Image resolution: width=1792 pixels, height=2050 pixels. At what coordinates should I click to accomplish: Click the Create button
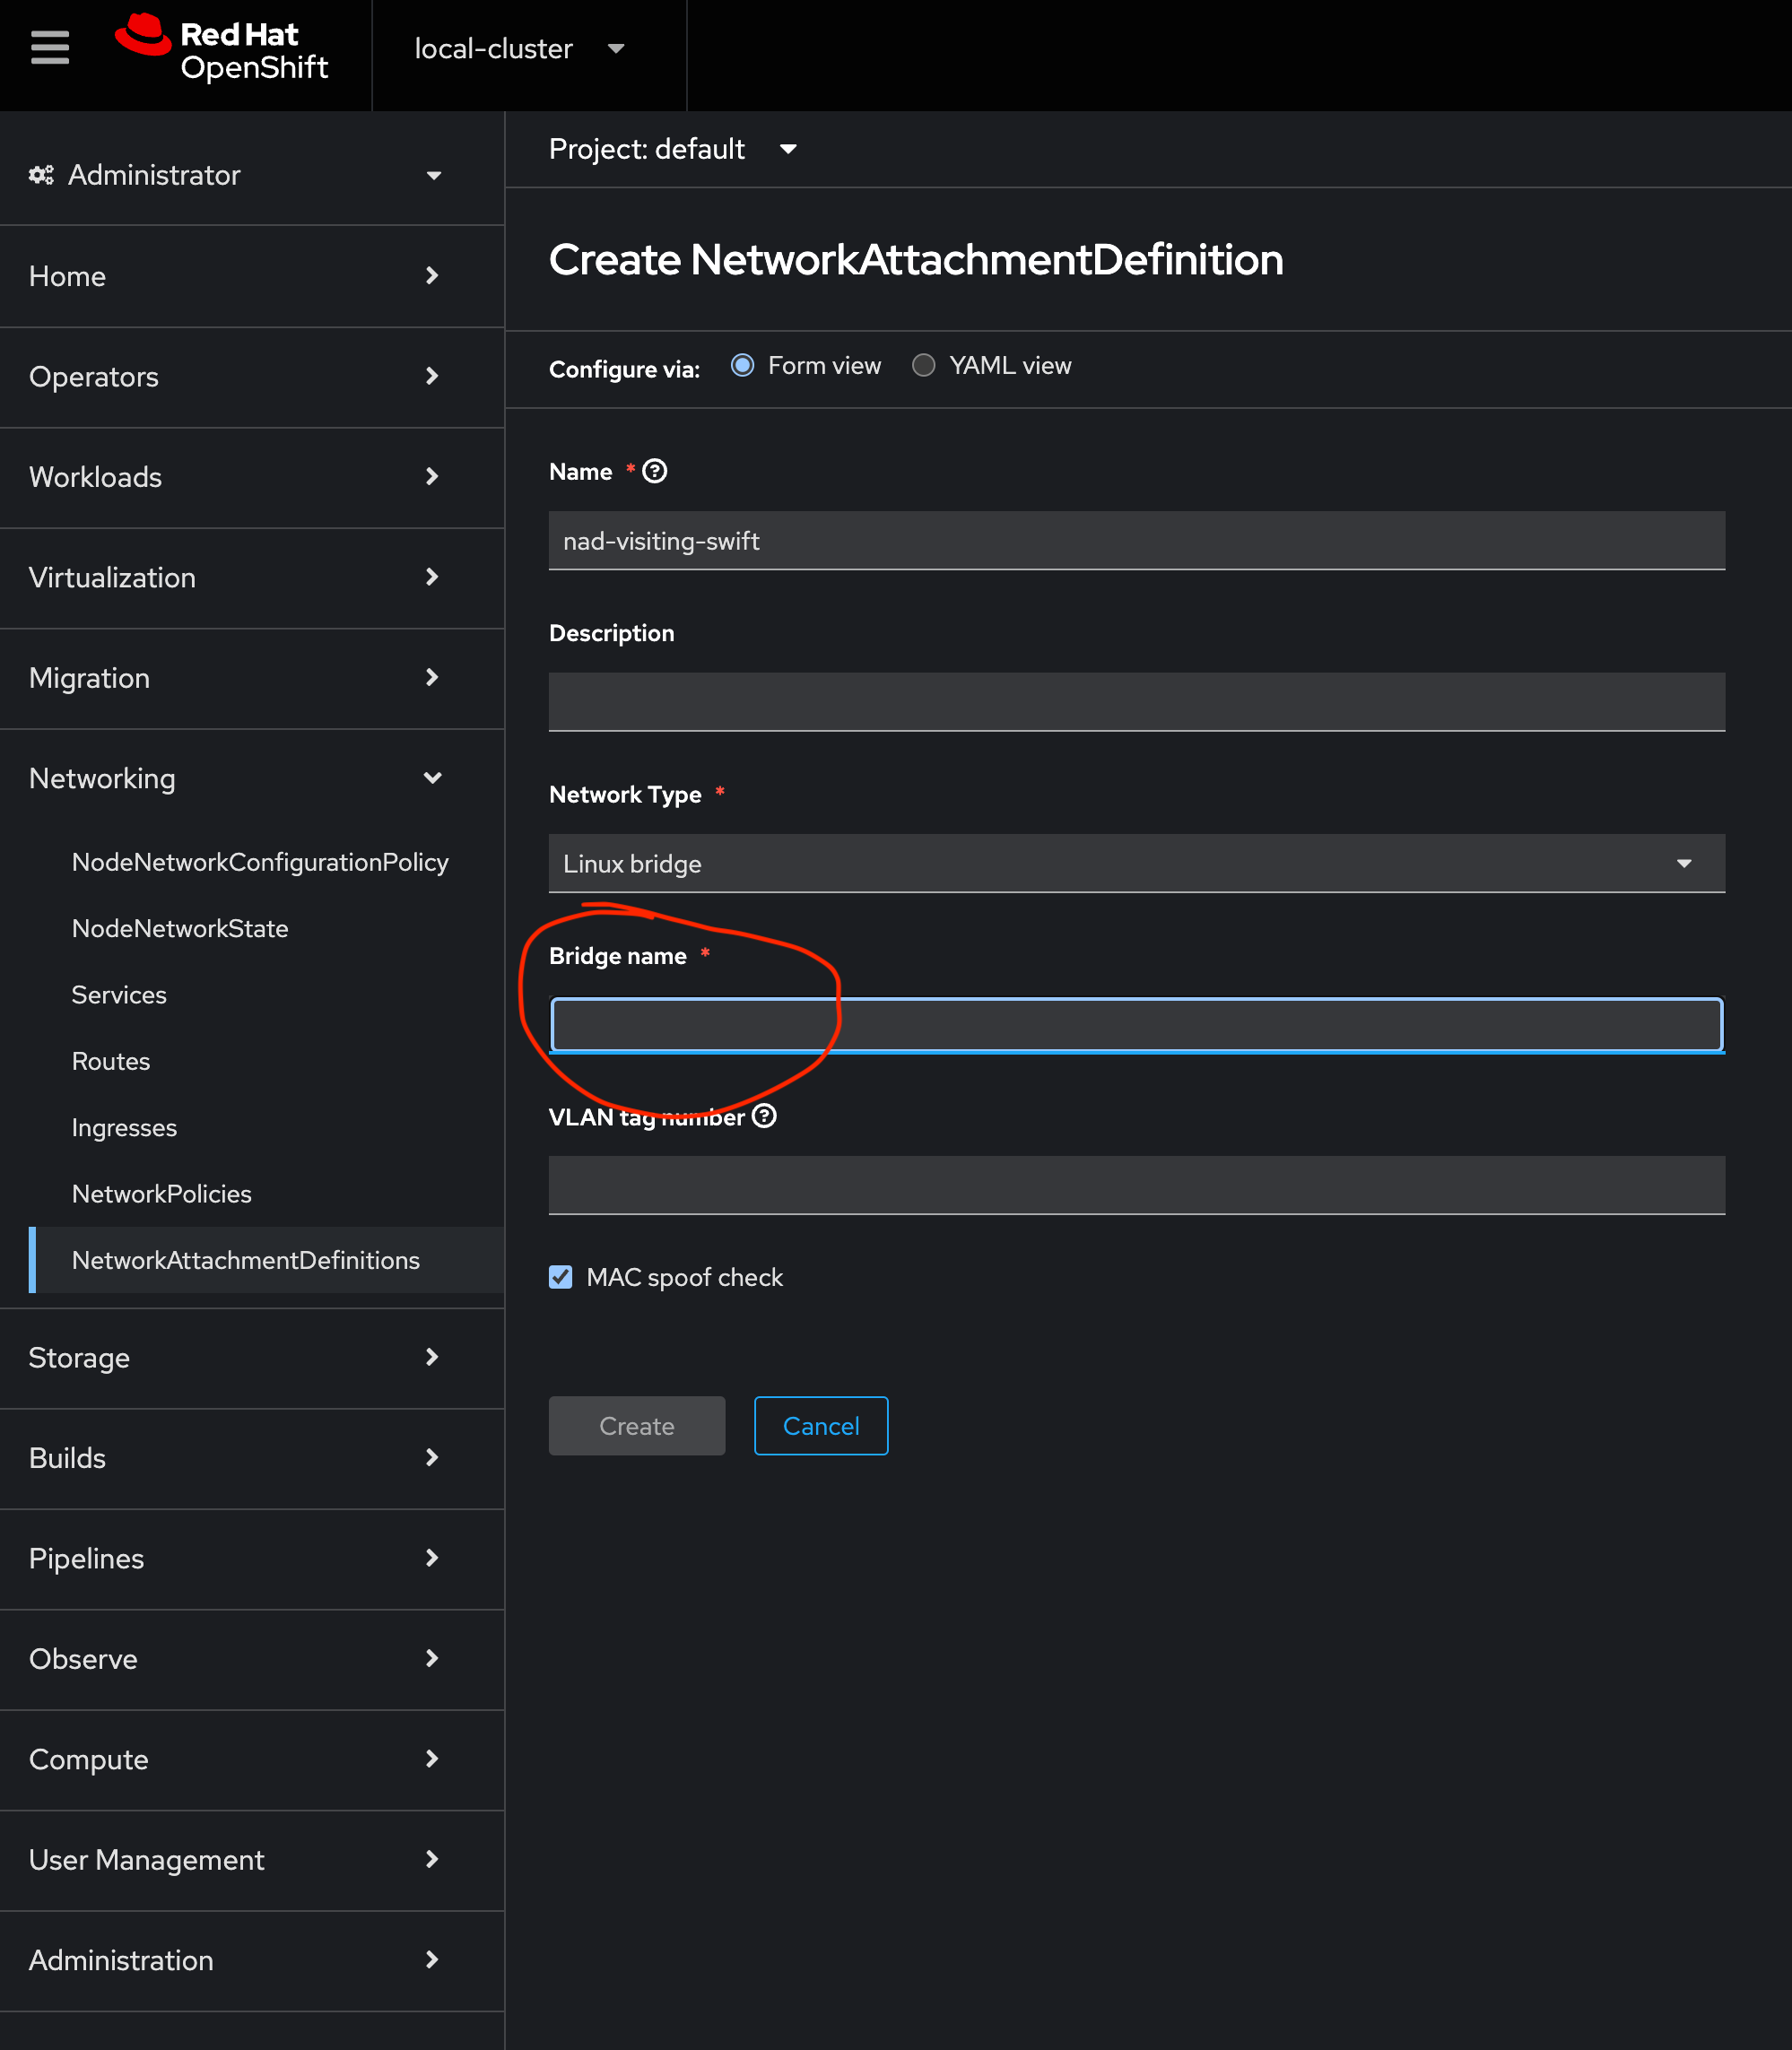pos(636,1425)
